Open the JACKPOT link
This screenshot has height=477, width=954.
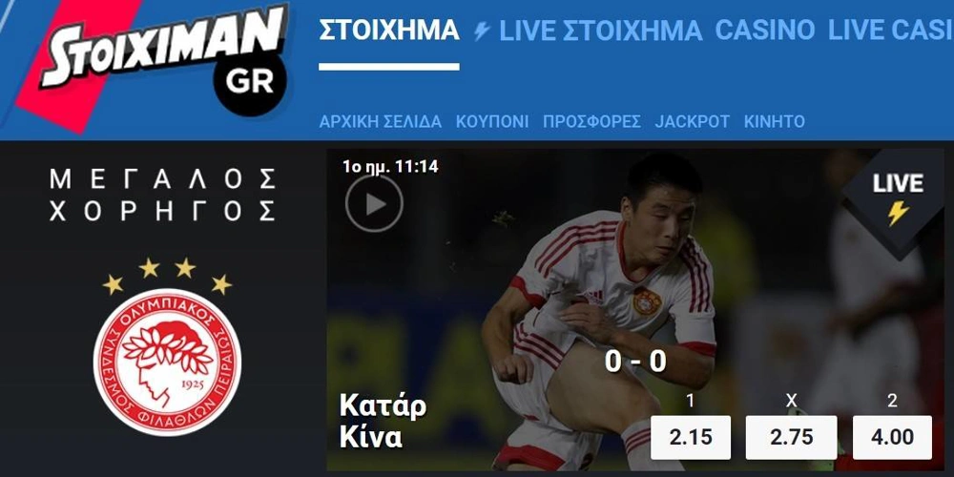[x=693, y=122]
